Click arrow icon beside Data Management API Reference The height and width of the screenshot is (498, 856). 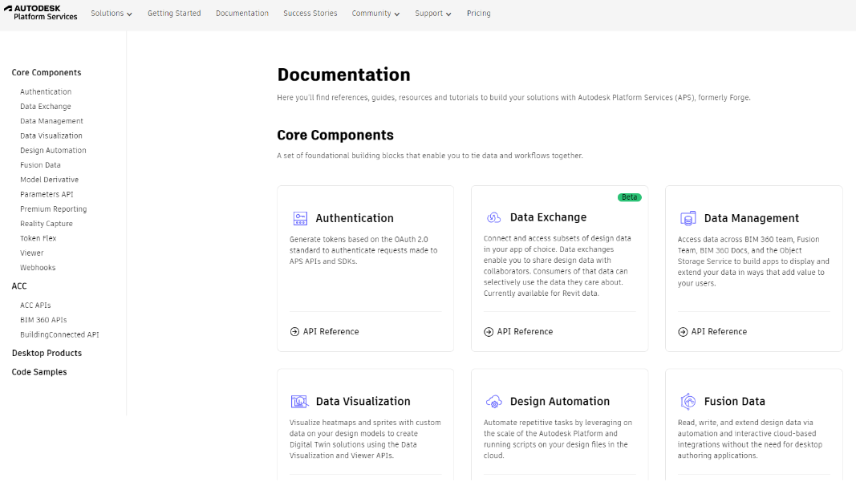[x=683, y=332]
